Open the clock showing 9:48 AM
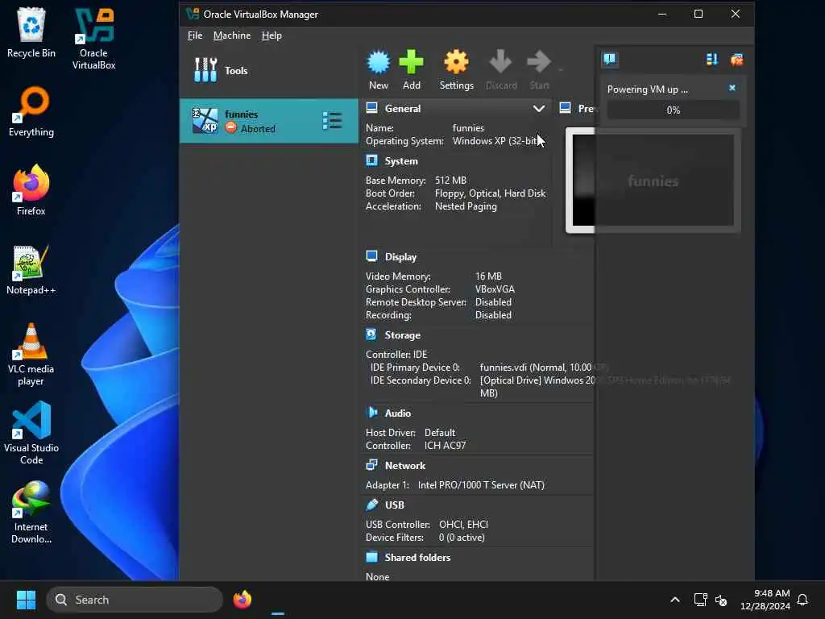 765,600
